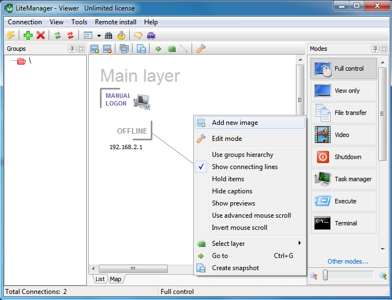Pin the Modes panel
This screenshot has height=300, width=392.
click(x=375, y=49)
